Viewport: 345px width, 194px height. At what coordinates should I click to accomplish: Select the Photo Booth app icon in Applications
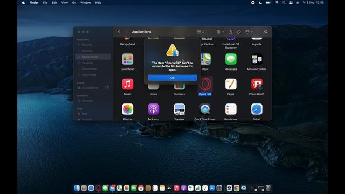point(257,84)
